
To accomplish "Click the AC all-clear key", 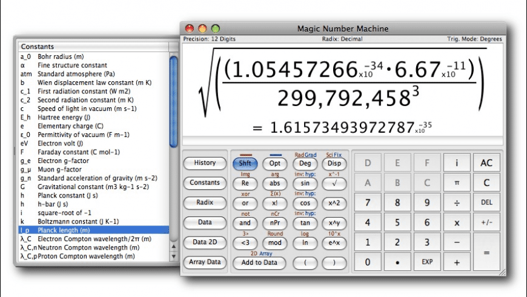I will click(x=486, y=163).
